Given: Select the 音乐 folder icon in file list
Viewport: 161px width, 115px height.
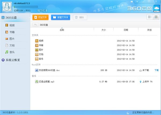Looking at the screenshot, I should 37,59.
